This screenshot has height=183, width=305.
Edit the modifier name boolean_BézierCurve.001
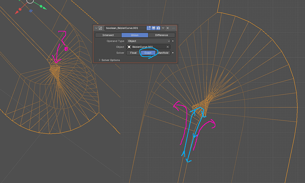(x=125, y=28)
